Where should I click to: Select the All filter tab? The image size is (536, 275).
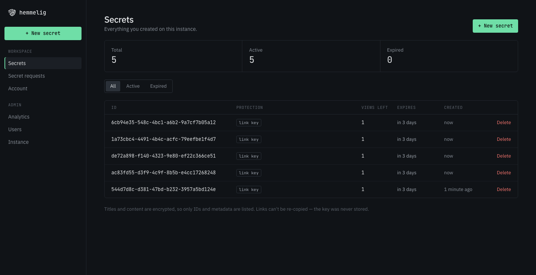113,86
